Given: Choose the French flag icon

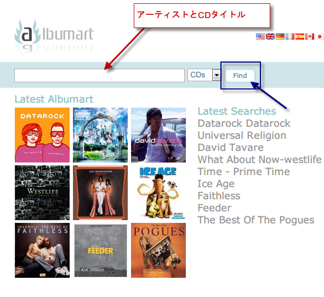Looking at the screenshot, I should click(x=290, y=36).
